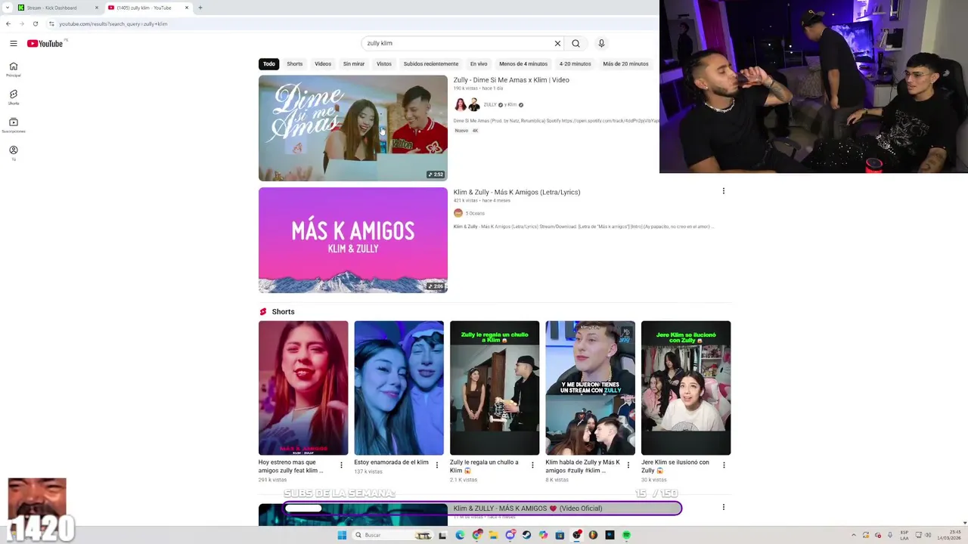This screenshot has width=968, height=544.
Task: Go to Principal home in sidebar
Action: point(13,70)
